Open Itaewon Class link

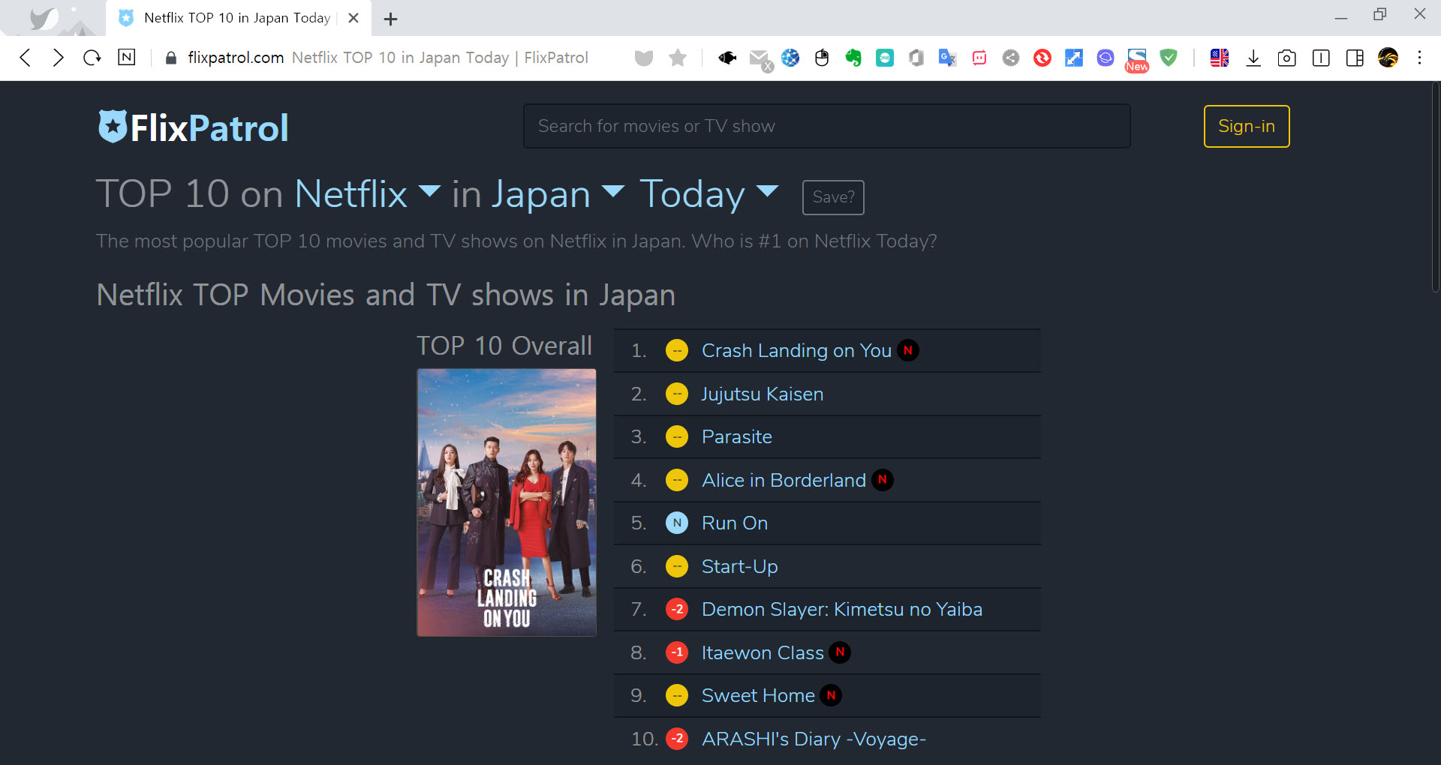763,652
